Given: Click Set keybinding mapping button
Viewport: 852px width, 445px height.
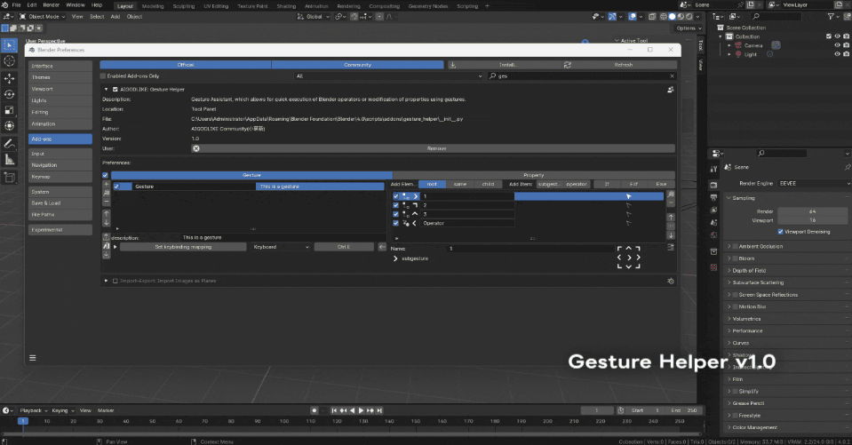Looking at the screenshot, I should (x=183, y=247).
